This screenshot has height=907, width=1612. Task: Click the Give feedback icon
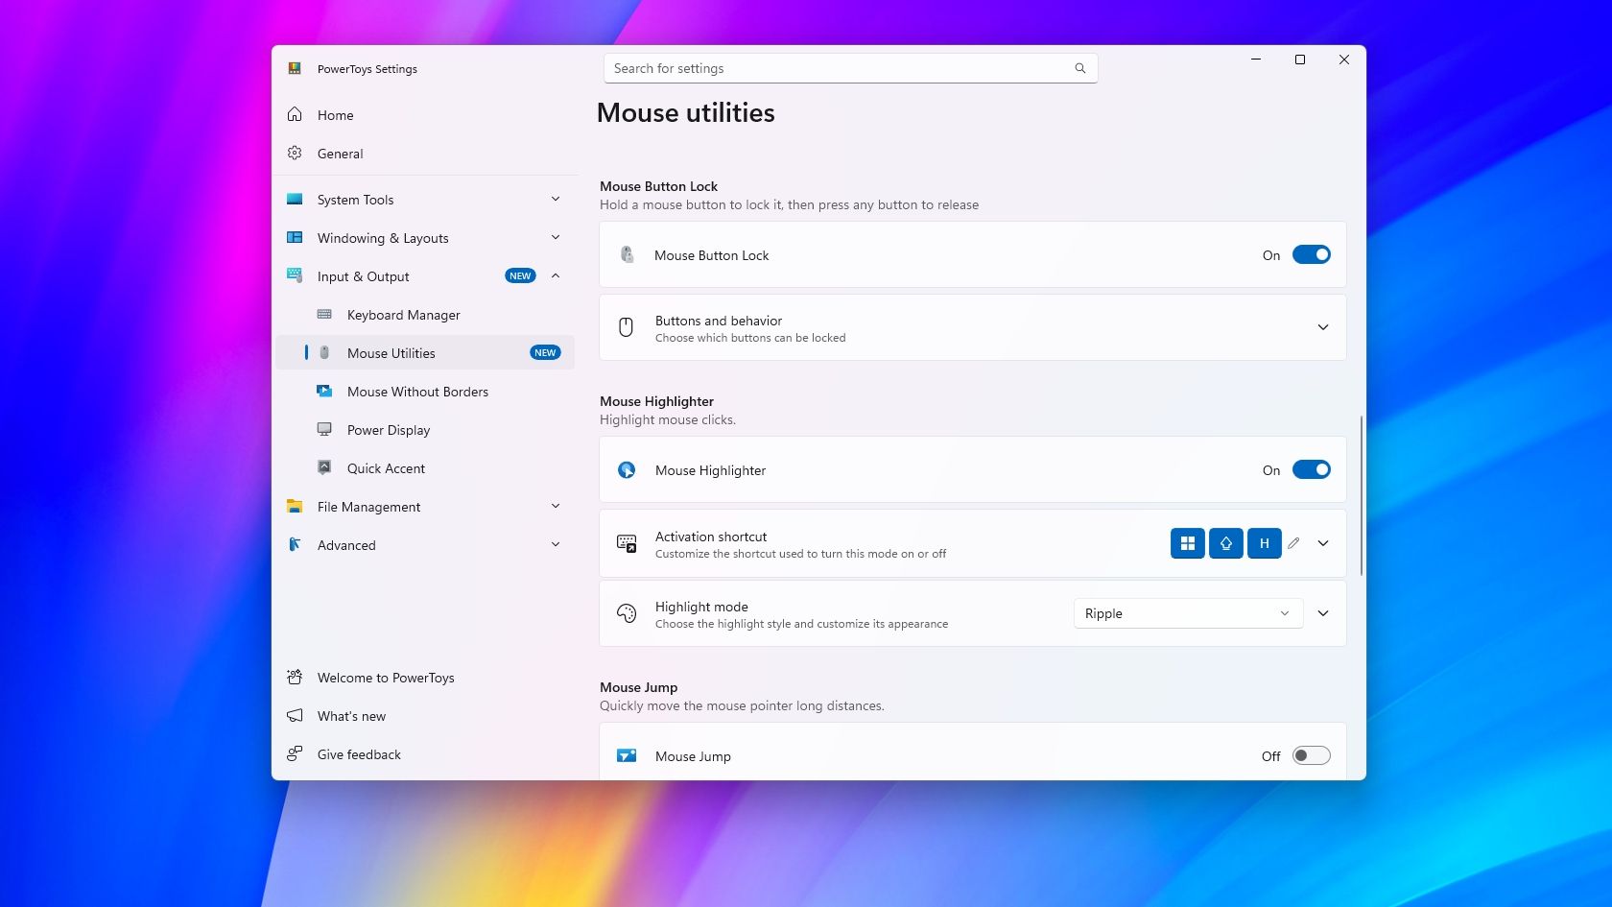pyautogui.click(x=295, y=753)
